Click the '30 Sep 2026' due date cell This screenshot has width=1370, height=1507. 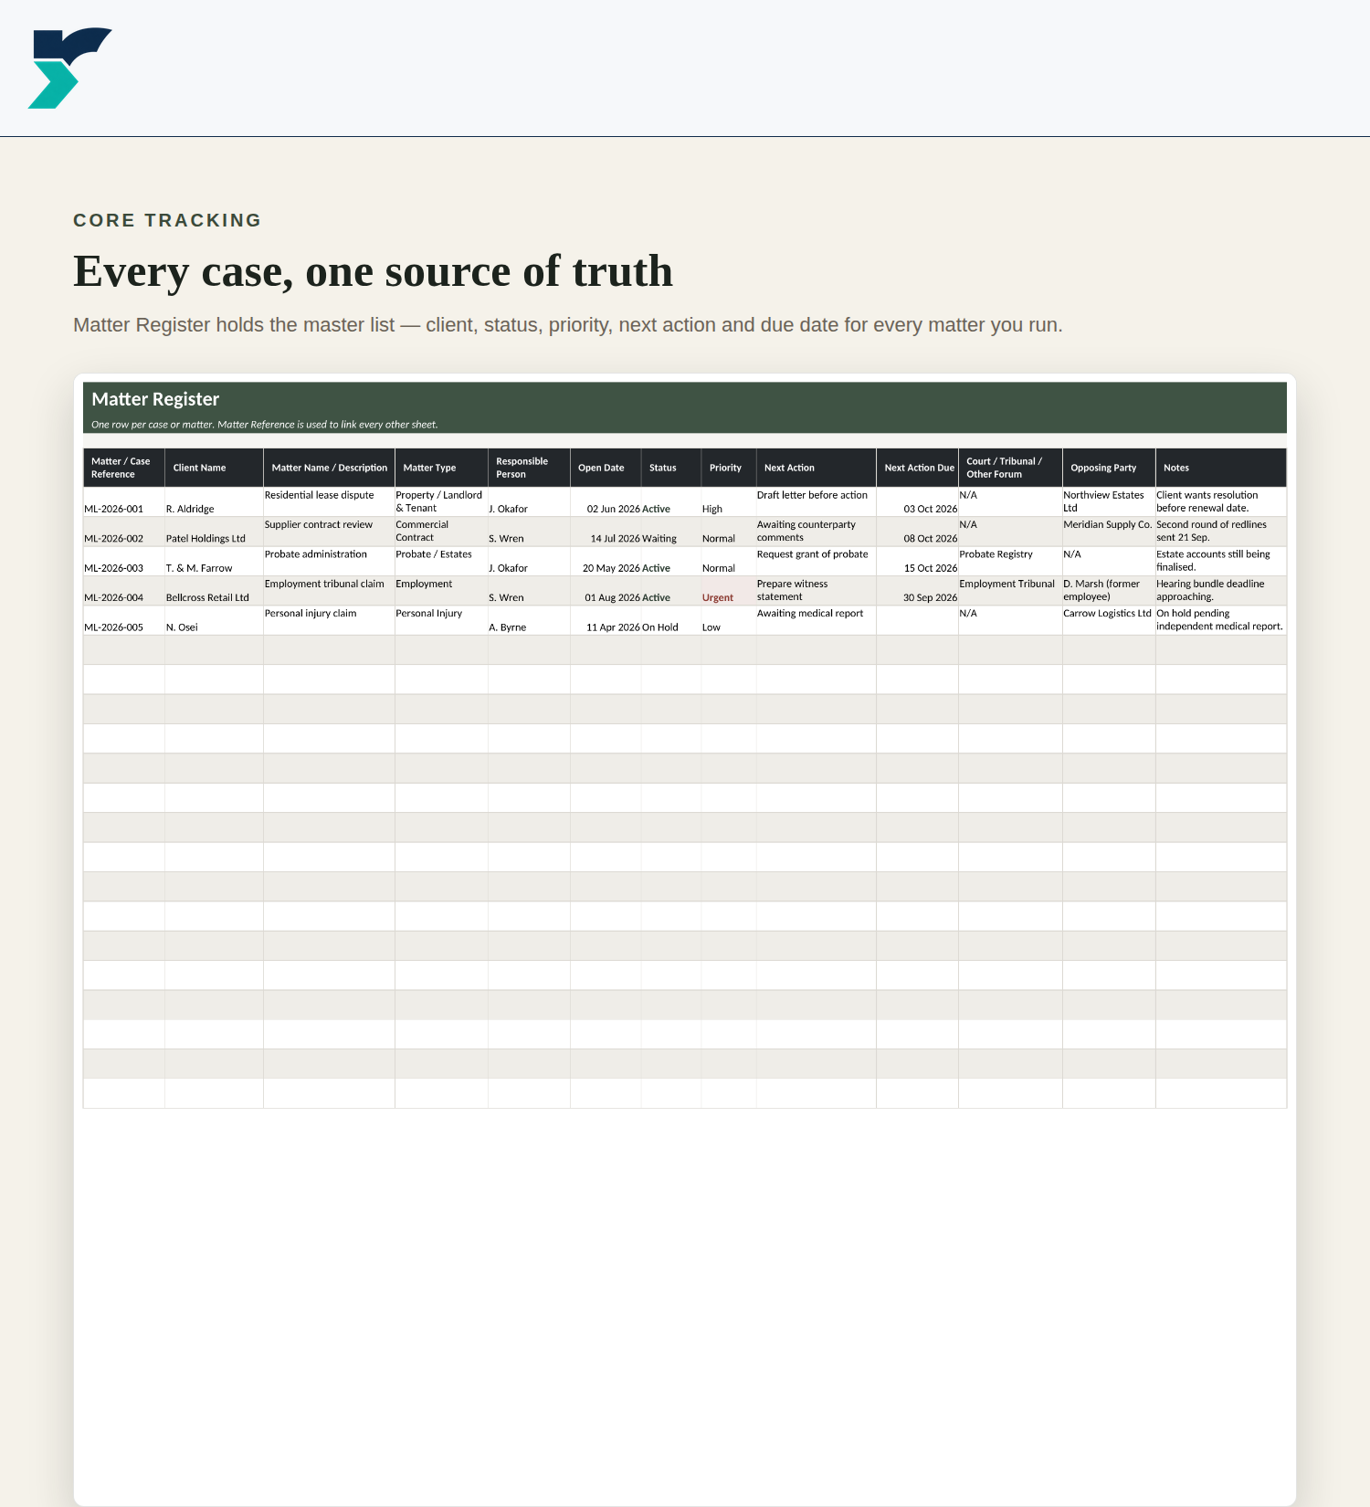[918, 591]
